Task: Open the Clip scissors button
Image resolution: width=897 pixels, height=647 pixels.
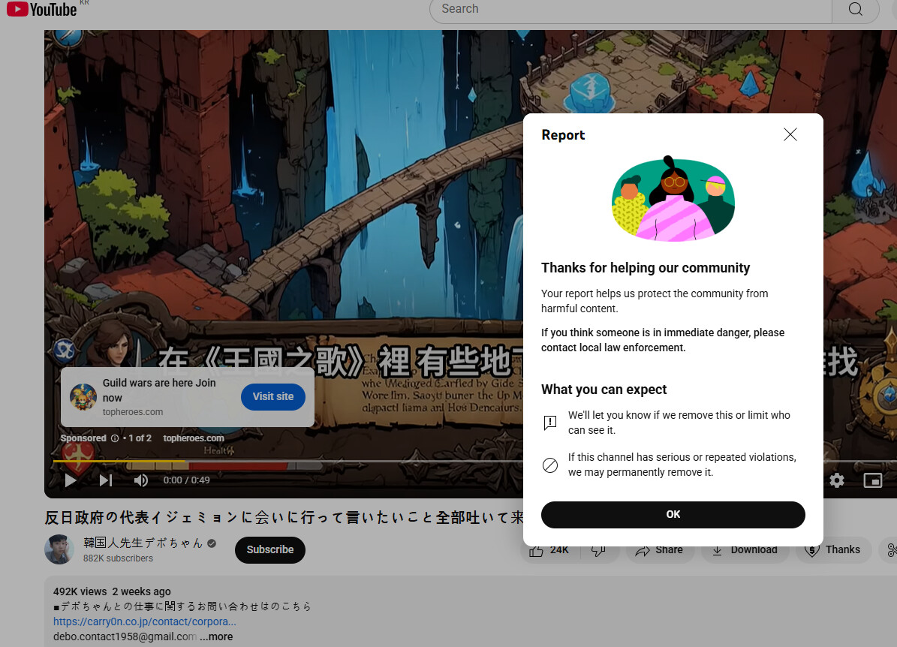Action: (889, 549)
